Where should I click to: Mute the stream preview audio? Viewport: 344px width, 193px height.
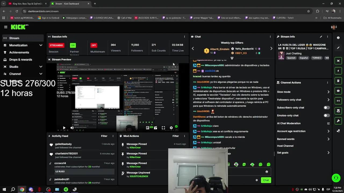(72, 128)
